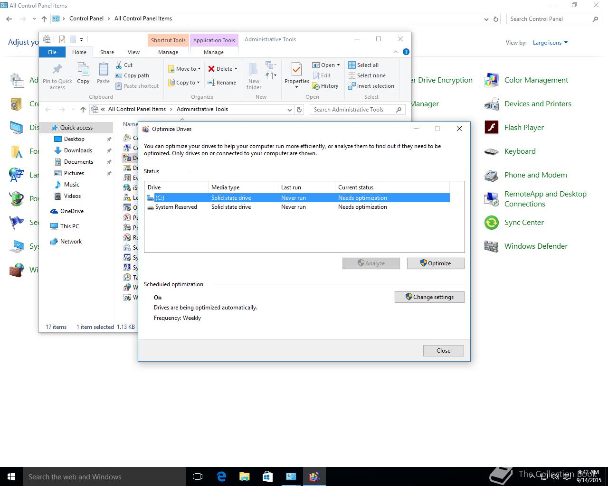
Task: Launch Microsoft Edge from the taskbar
Action: coord(221,477)
